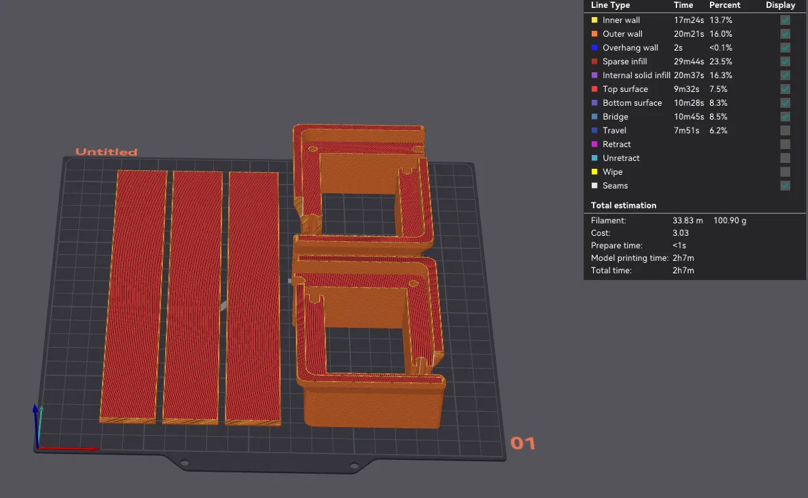Click the Bridge blue color swatch

coord(594,117)
